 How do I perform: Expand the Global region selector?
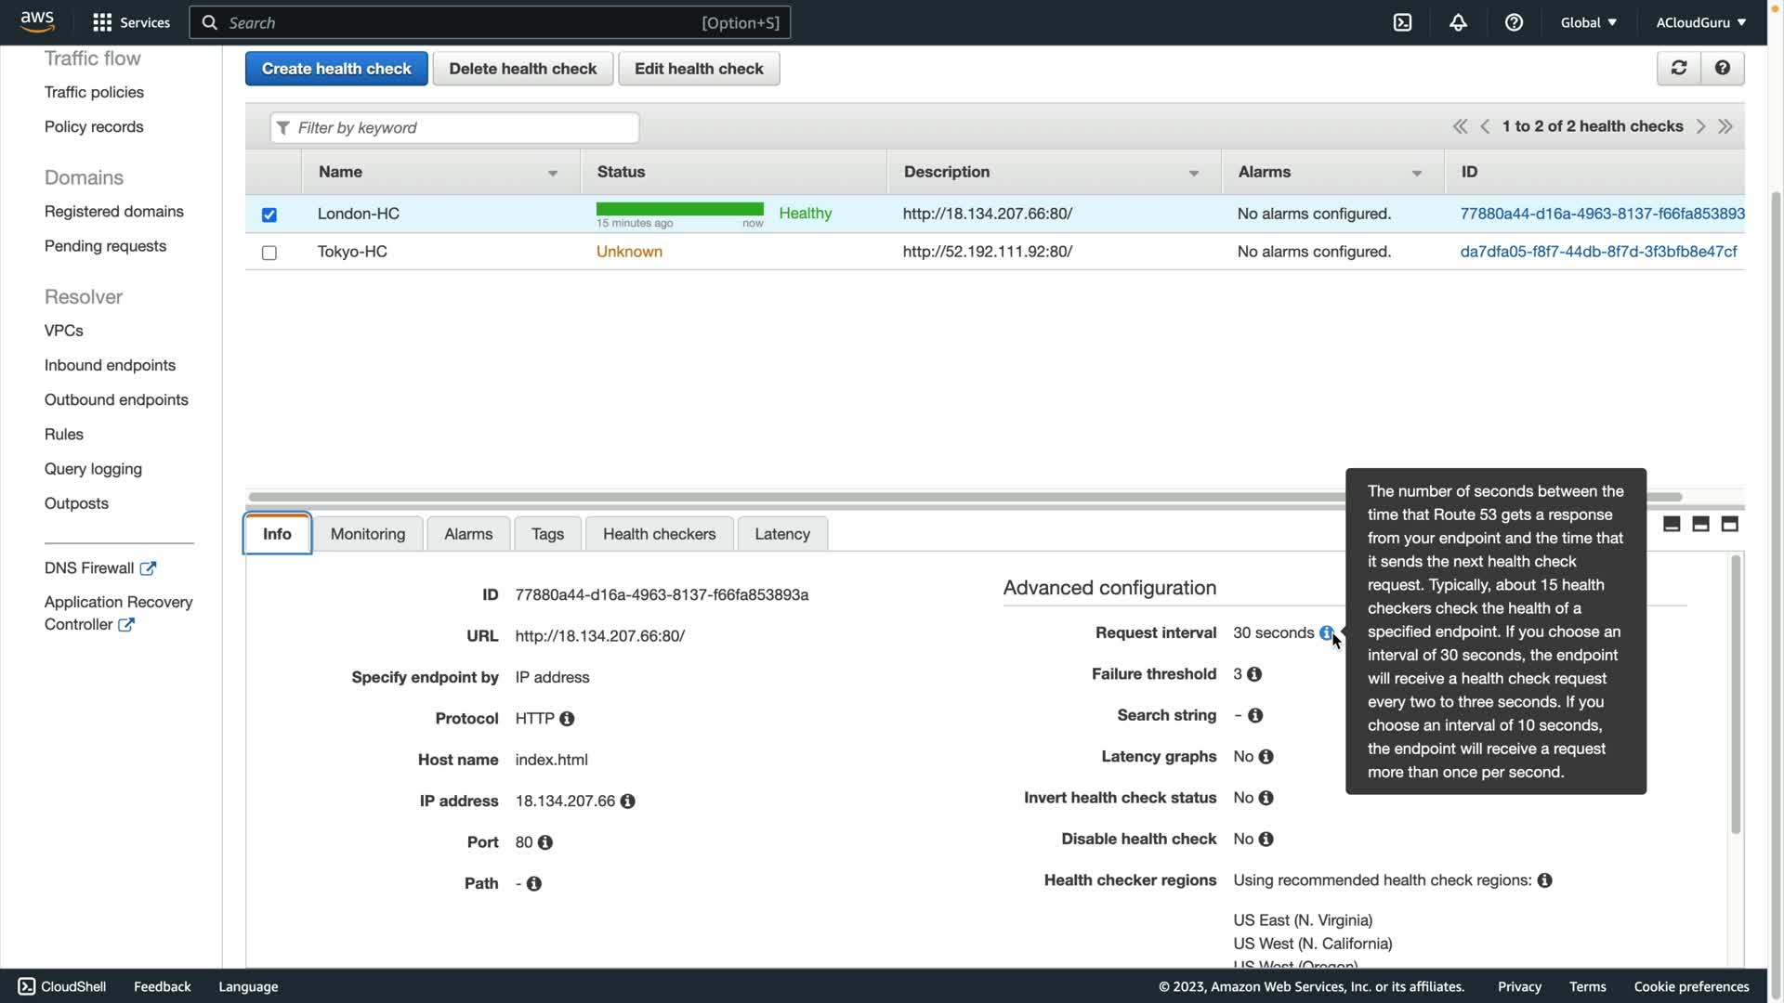tap(1588, 22)
